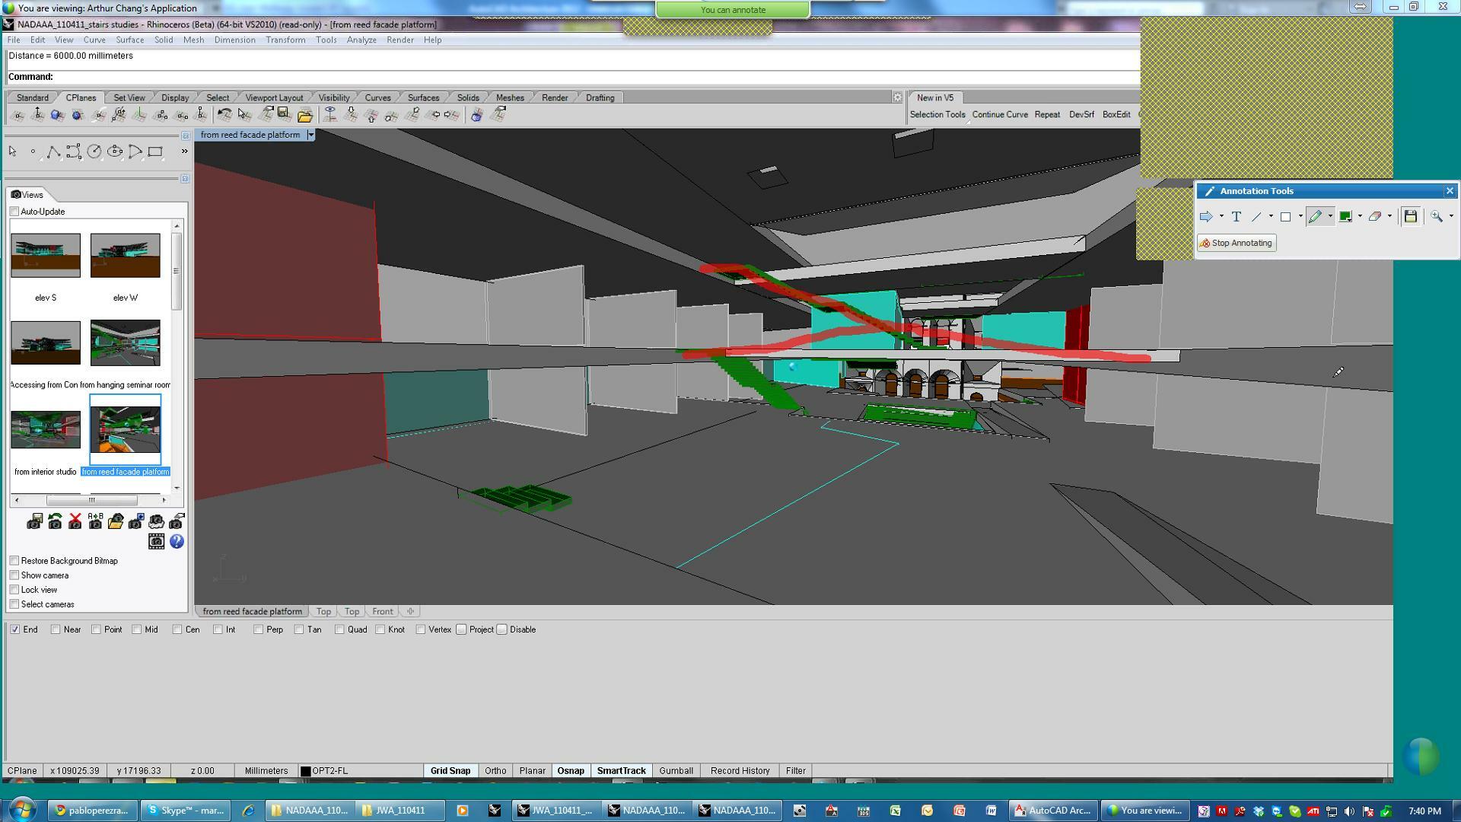Click the arrow annotation tool

(1206, 217)
